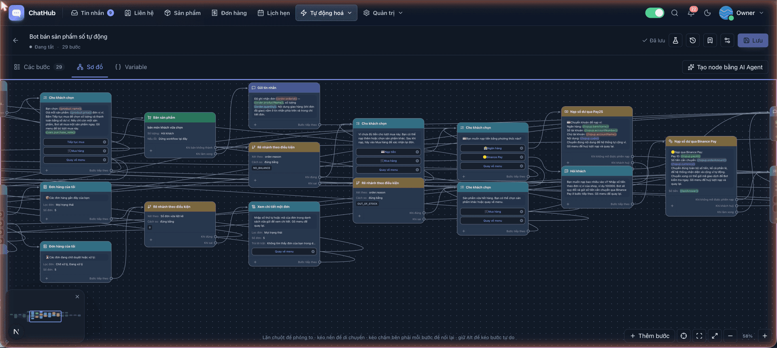The height and width of the screenshot is (348, 777).
Task: Switch to the Sơ đồ tab
Action: [x=90, y=67]
